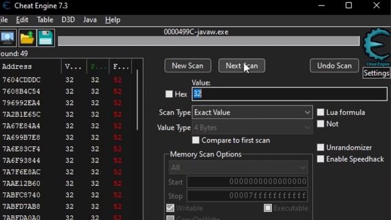Click the Undo Scan button

pyautogui.click(x=334, y=66)
